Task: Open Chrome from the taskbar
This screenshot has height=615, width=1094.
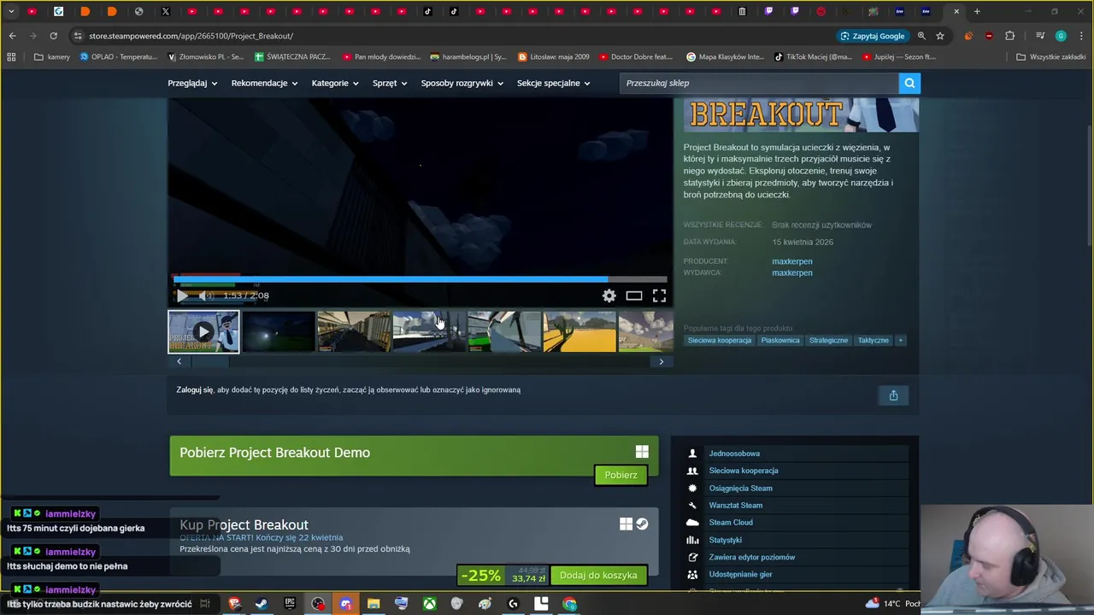Action: pyautogui.click(x=569, y=604)
